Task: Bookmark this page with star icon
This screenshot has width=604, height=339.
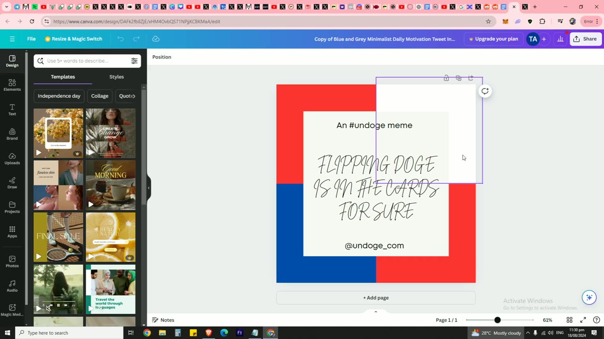Action: tap(488, 22)
